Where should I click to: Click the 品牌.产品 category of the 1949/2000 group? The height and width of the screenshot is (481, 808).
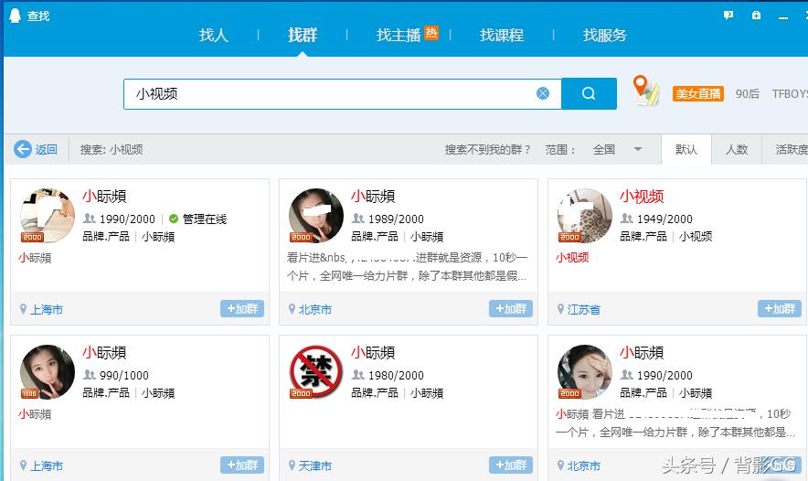(643, 236)
